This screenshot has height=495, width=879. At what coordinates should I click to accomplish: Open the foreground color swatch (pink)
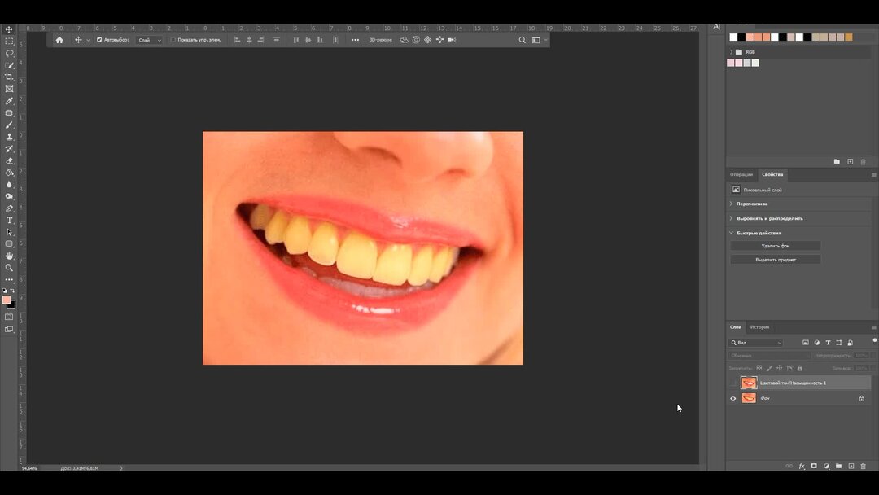click(6, 300)
